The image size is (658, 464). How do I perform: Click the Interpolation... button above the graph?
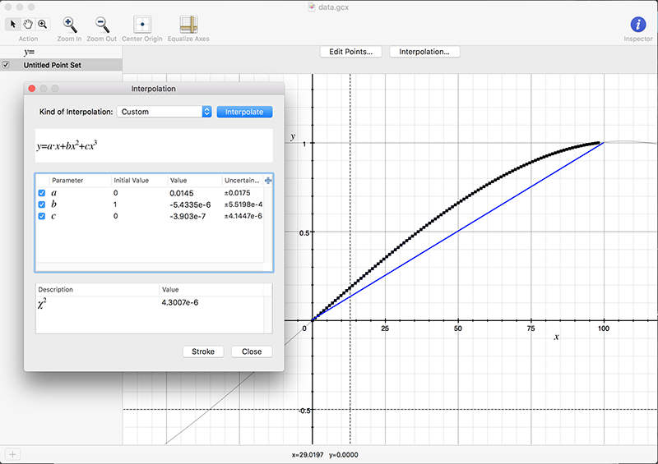click(x=424, y=52)
